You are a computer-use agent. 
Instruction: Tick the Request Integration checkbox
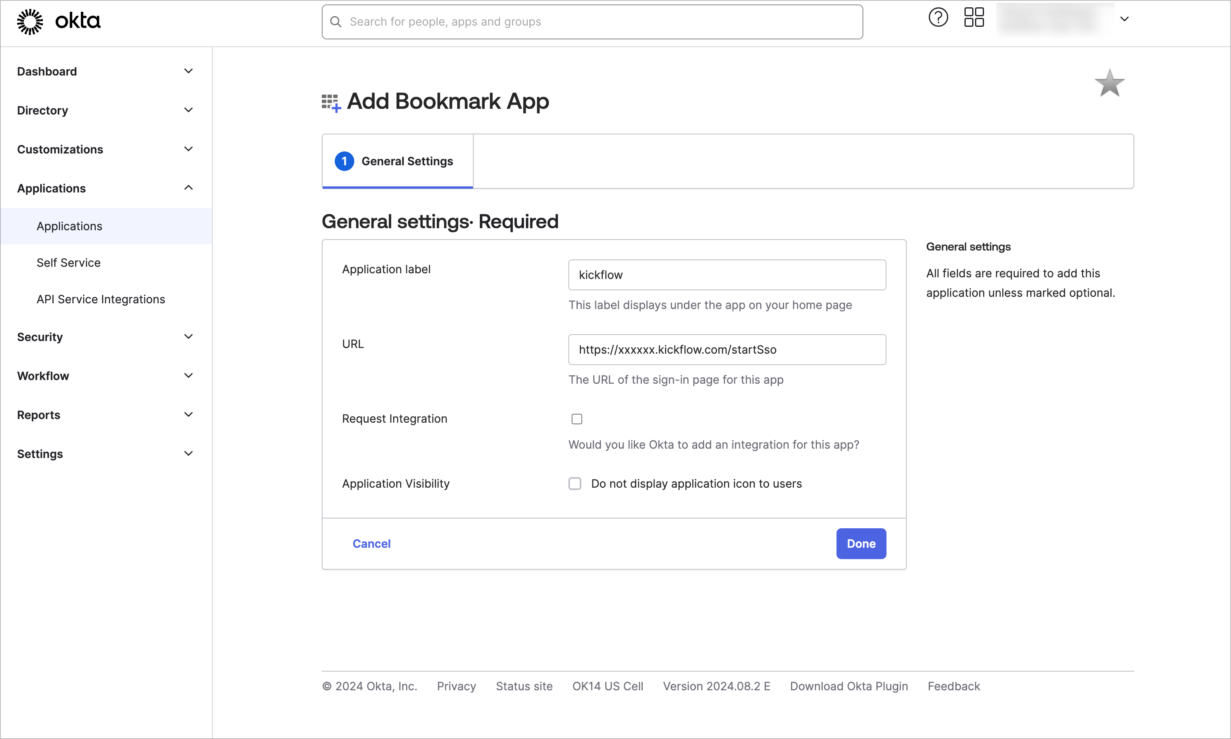point(577,419)
